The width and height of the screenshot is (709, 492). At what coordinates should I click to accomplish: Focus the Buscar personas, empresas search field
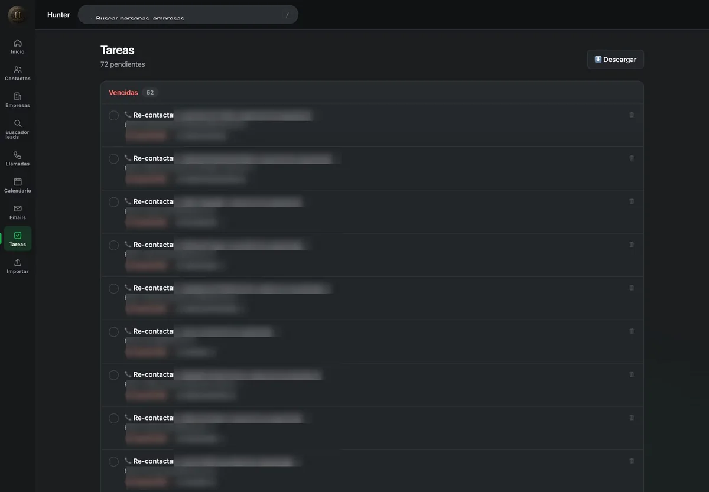click(x=188, y=15)
